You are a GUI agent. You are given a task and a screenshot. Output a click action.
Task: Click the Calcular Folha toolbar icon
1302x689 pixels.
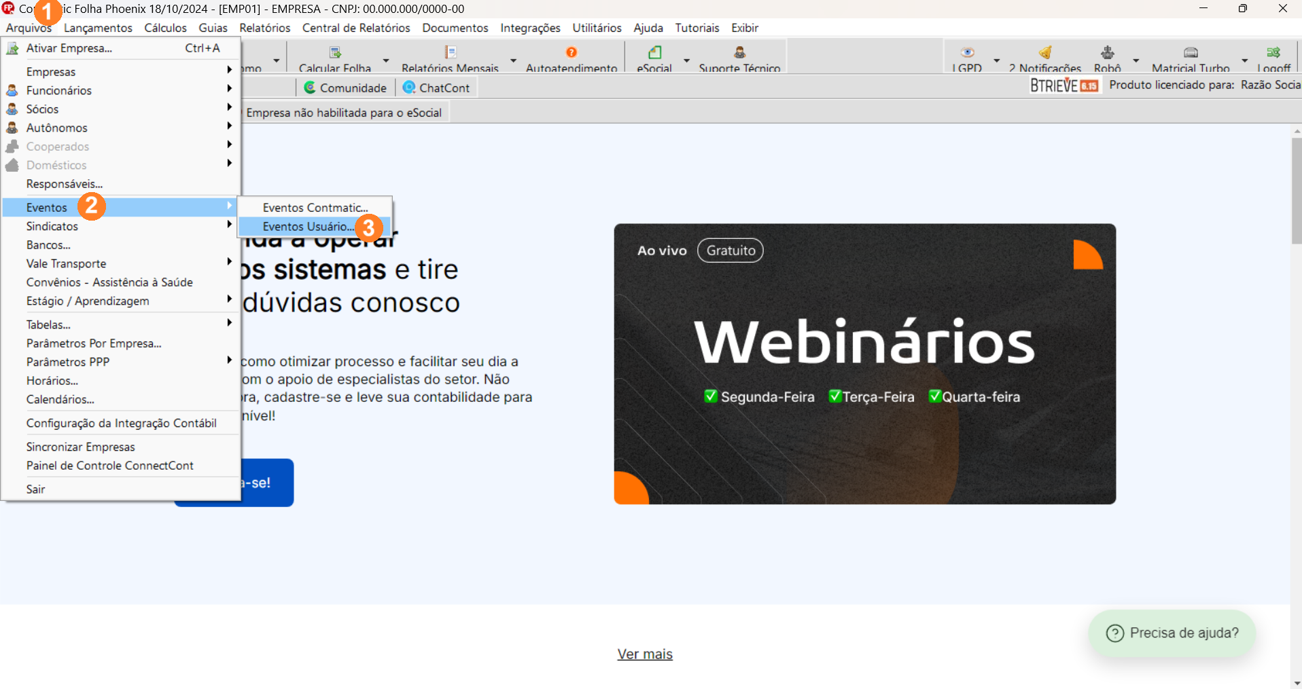coord(335,53)
